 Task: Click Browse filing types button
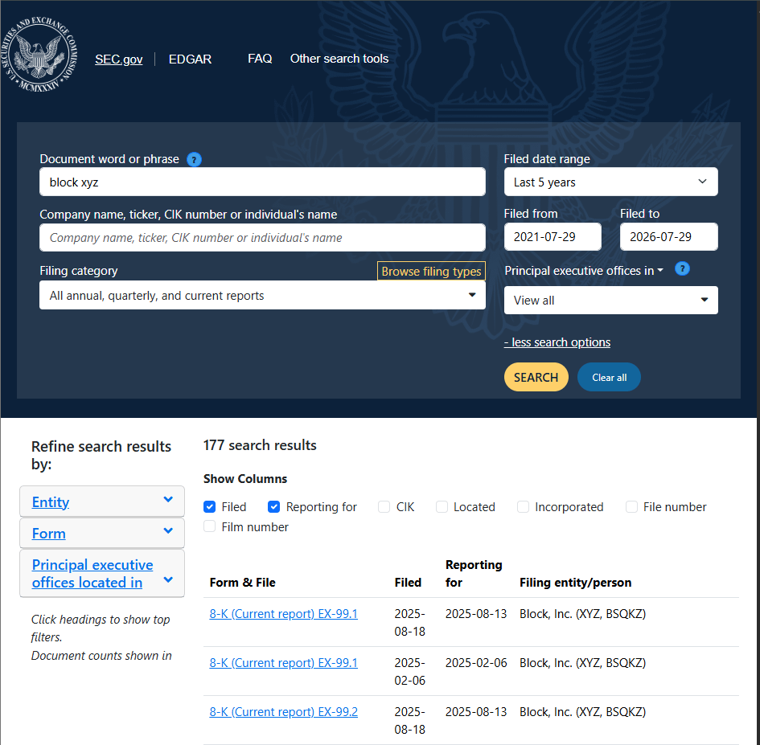pyautogui.click(x=431, y=272)
